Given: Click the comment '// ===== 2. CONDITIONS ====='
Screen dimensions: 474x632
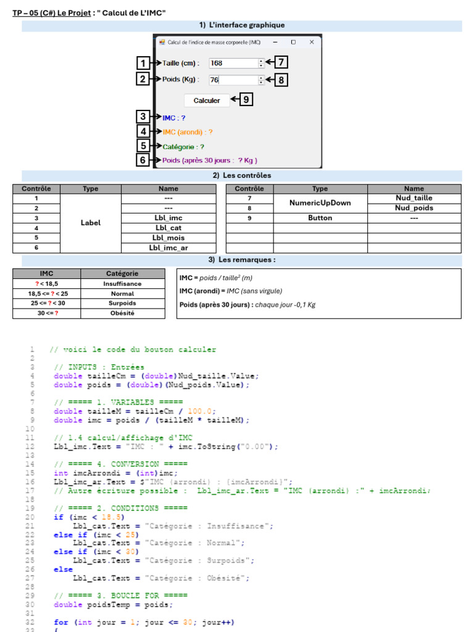Looking at the screenshot, I should click(x=121, y=508).
